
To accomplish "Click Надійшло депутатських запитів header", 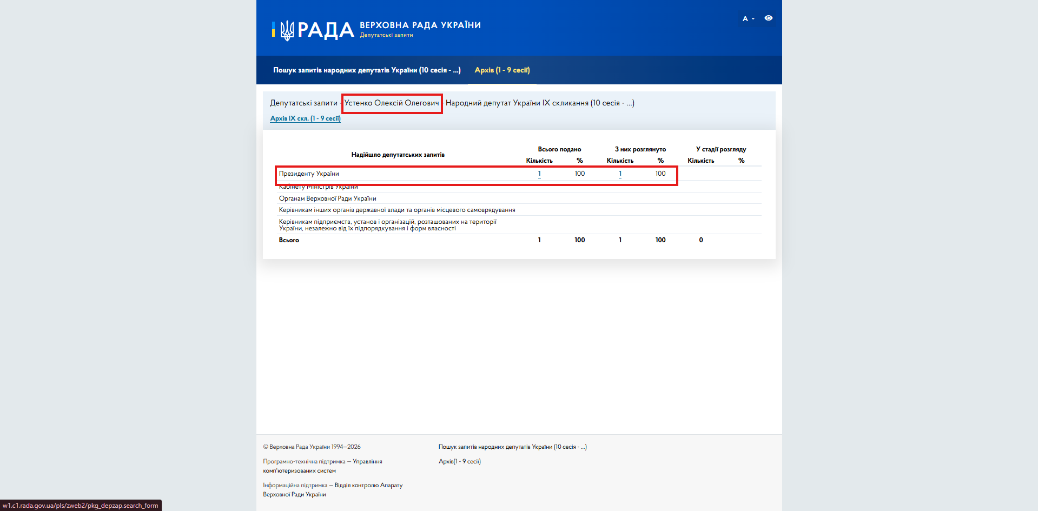I will point(398,155).
